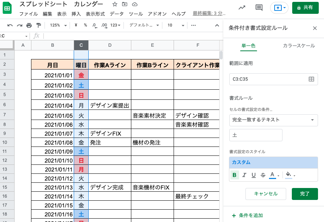Click 条件を追加 to add a rule

click(x=247, y=215)
